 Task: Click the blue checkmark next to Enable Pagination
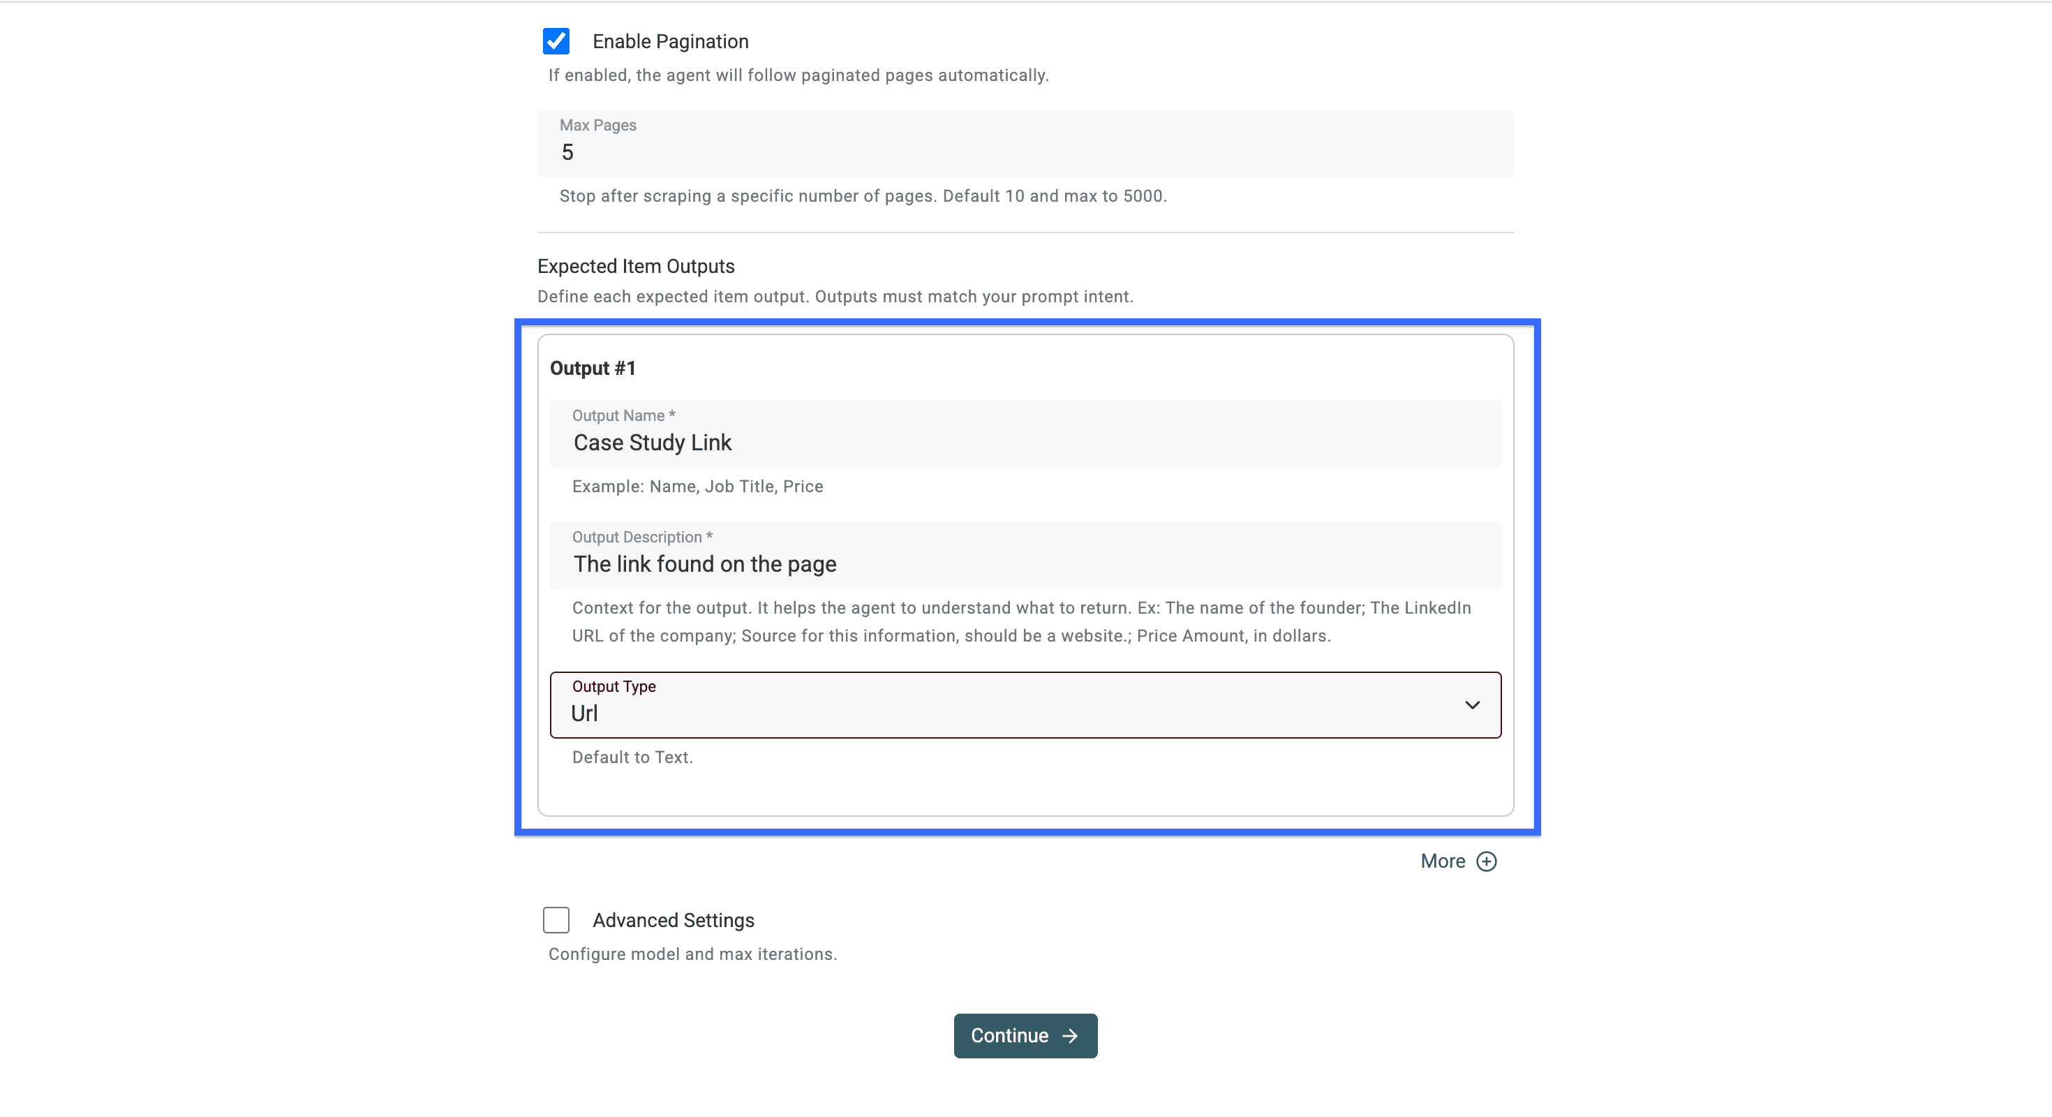[x=556, y=40]
